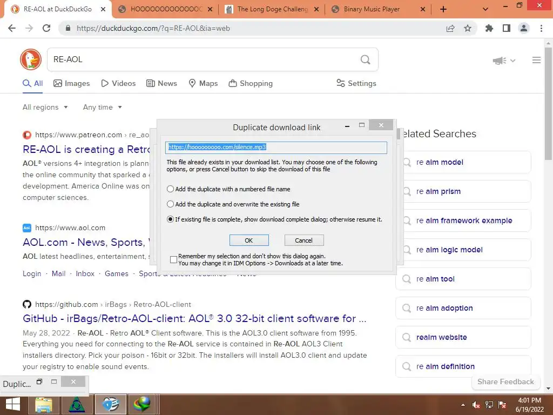This screenshot has width=553, height=415.
Task: Click related search re aim prism
Action: point(463,192)
